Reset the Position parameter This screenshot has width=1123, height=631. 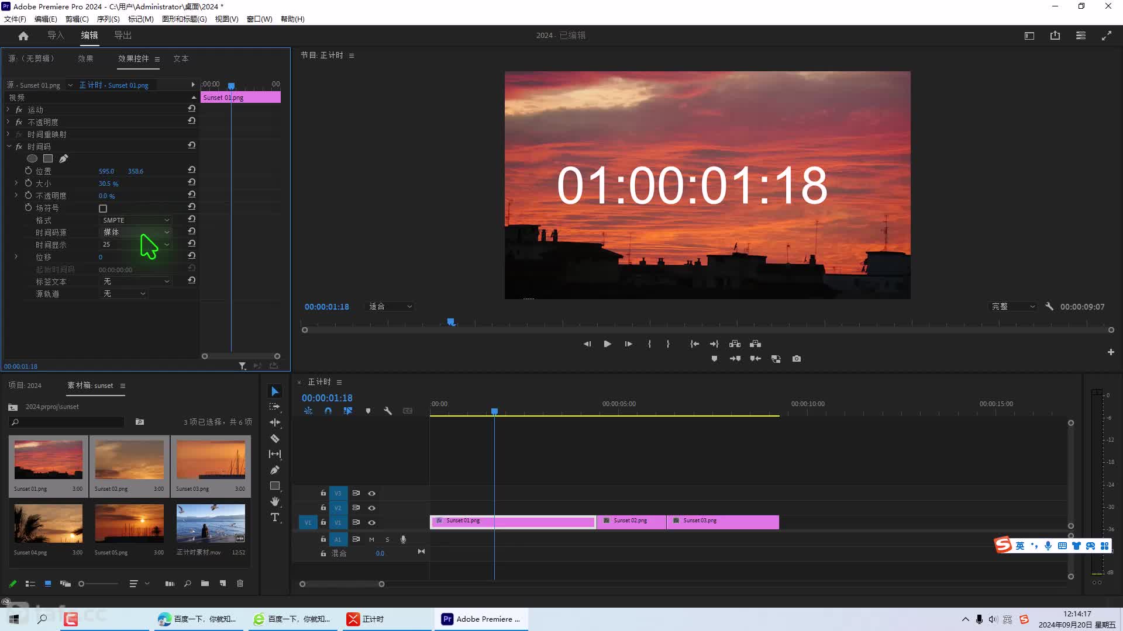click(191, 170)
